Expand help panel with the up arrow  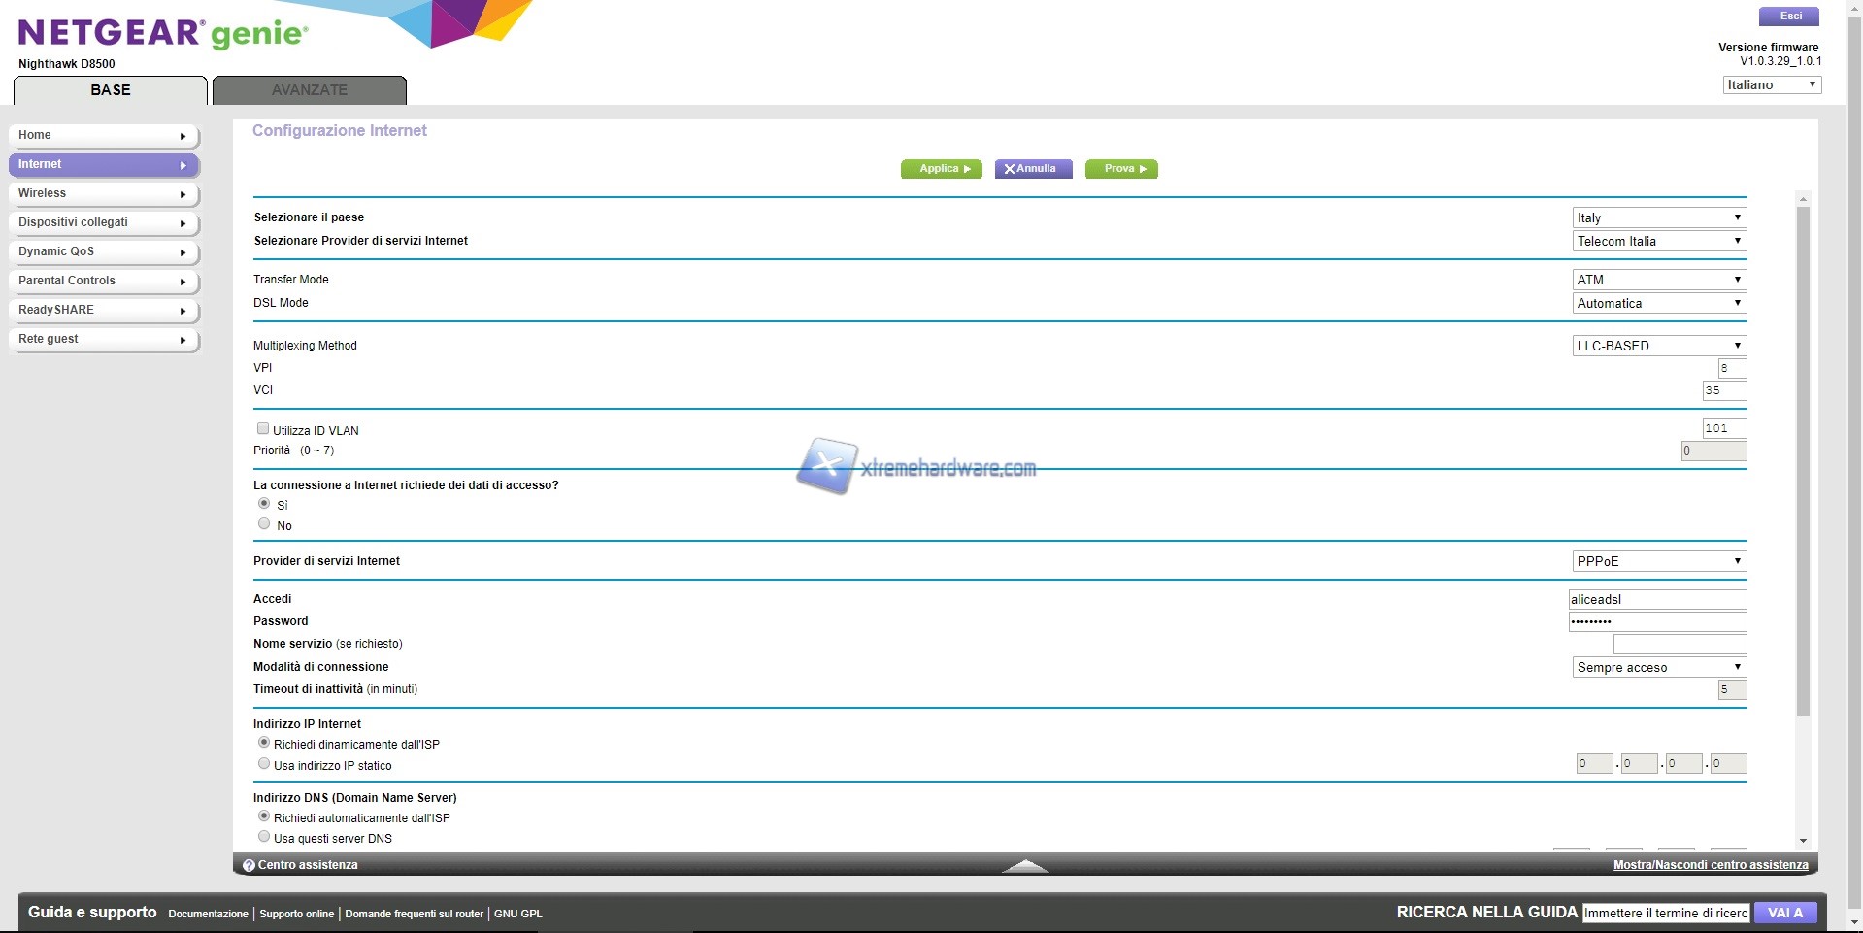tap(1024, 866)
